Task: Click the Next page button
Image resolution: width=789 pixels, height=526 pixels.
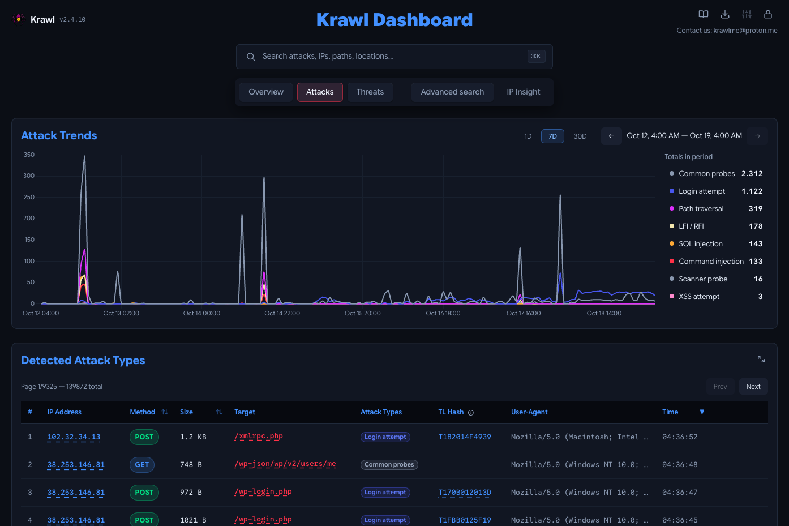Action: coord(753,387)
